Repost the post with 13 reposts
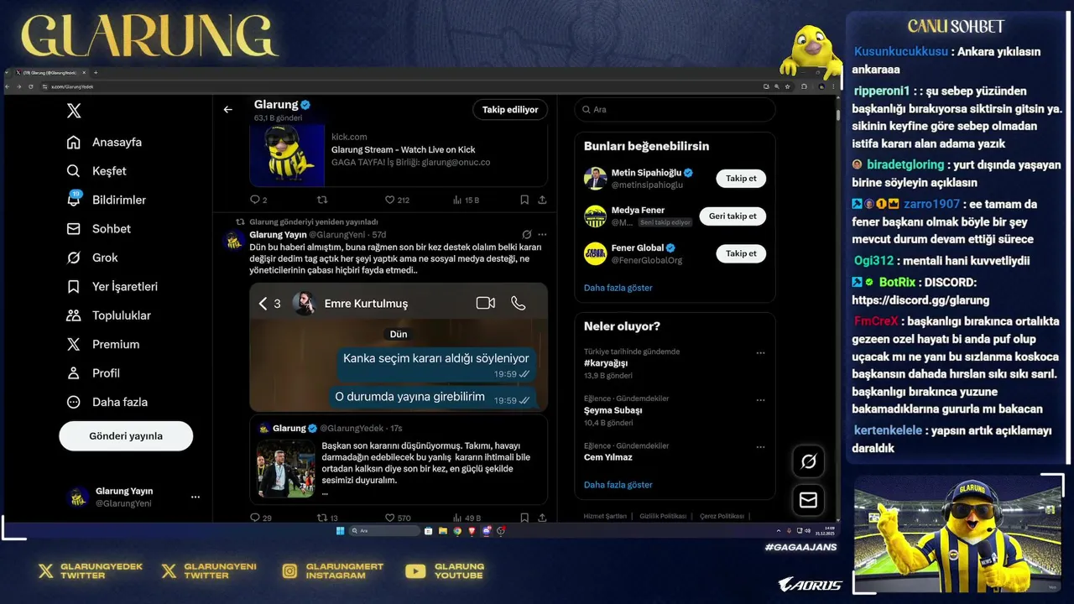This screenshot has height=604, width=1074. point(327,518)
